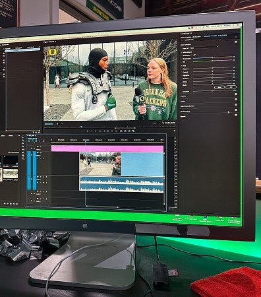The height and width of the screenshot is (297, 261).
Task: Expand the Creative section
Action: pyautogui.click(x=183, y=96)
